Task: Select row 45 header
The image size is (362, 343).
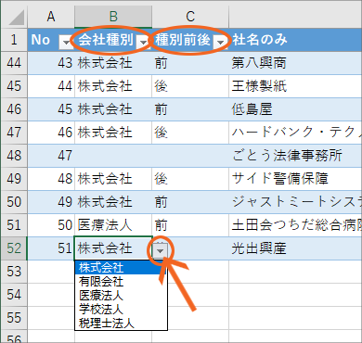Action: tap(14, 86)
